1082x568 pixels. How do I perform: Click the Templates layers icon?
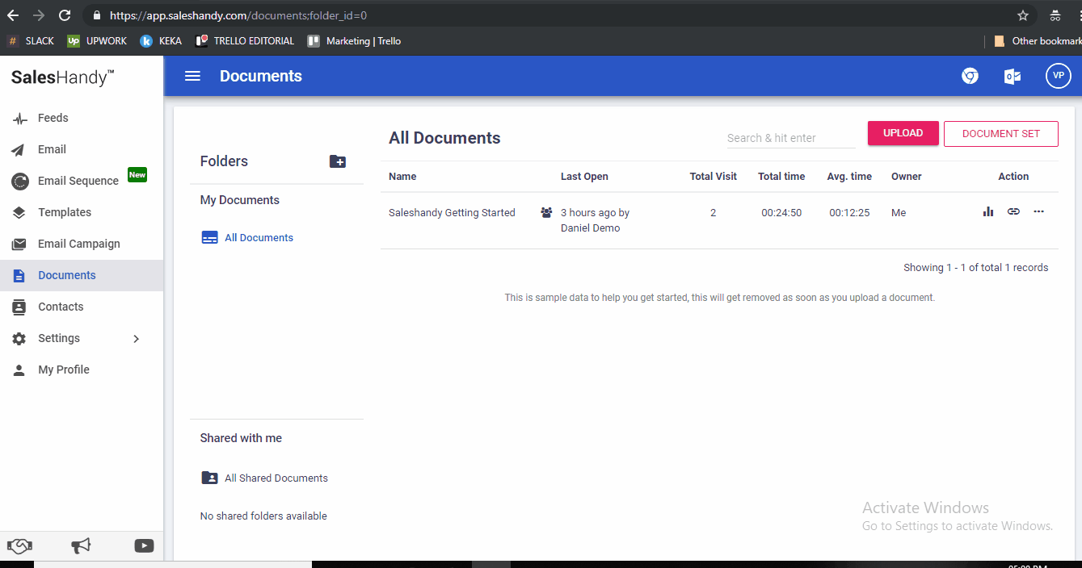pos(19,213)
